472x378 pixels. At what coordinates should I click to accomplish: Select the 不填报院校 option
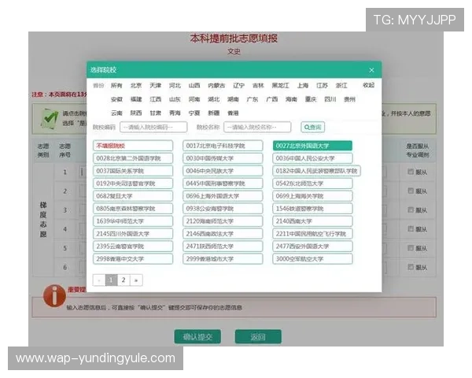click(x=133, y=146)
